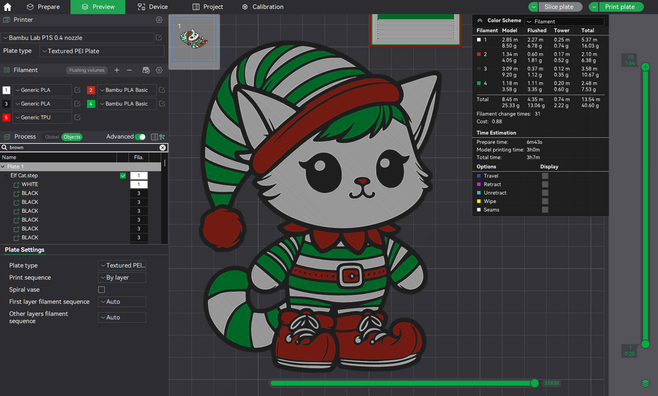Click filament 2 red color swatch
Image resolution: width=658 pixels, height=396 pixels.
tap(91, 90)
